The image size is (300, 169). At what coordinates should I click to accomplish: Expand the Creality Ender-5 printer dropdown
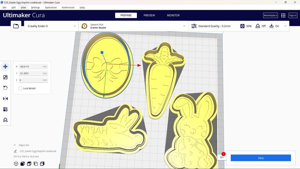(x=75, y=26)
